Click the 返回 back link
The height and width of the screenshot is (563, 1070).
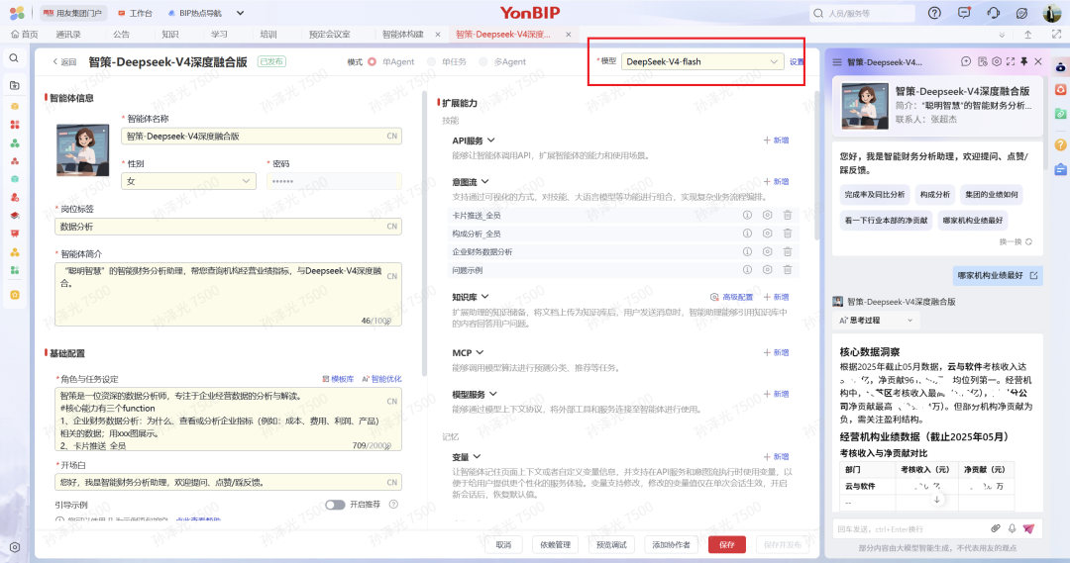point(64,62)
